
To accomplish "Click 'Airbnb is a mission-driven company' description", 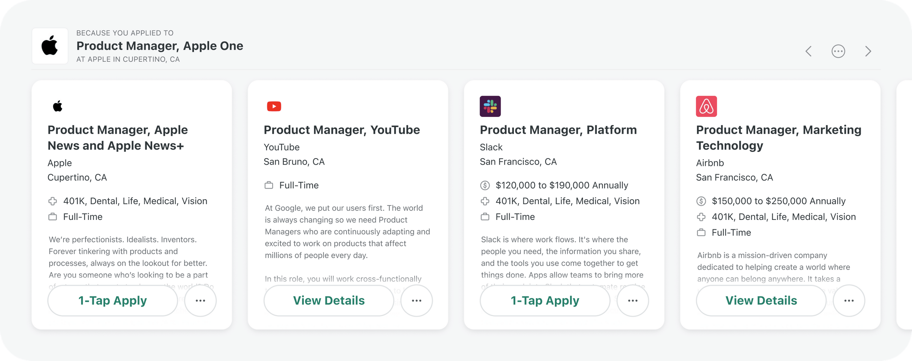I will click(x=773, y=267).
